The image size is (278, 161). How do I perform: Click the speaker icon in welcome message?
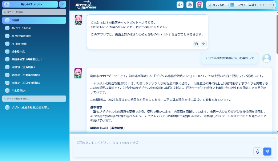tap(204, 44)
